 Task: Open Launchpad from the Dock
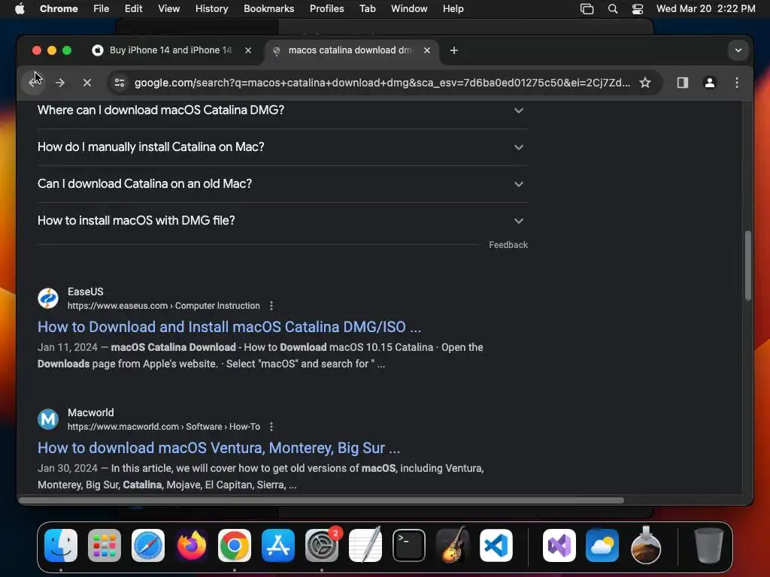[x=104, y=545]
